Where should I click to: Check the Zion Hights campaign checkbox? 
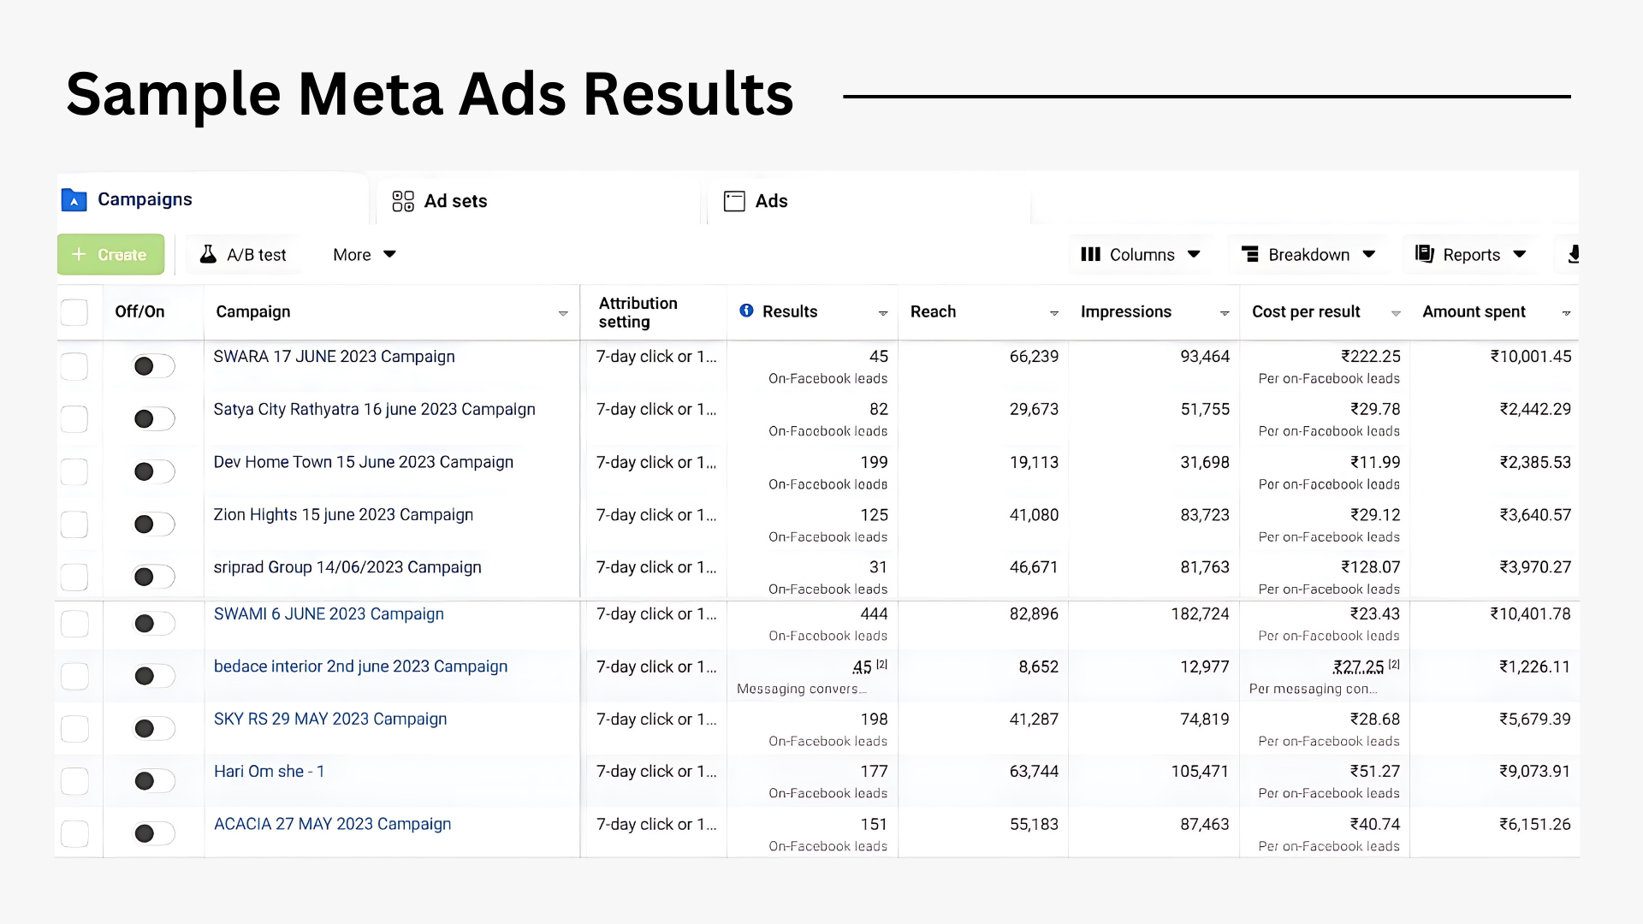click(74, 524)
